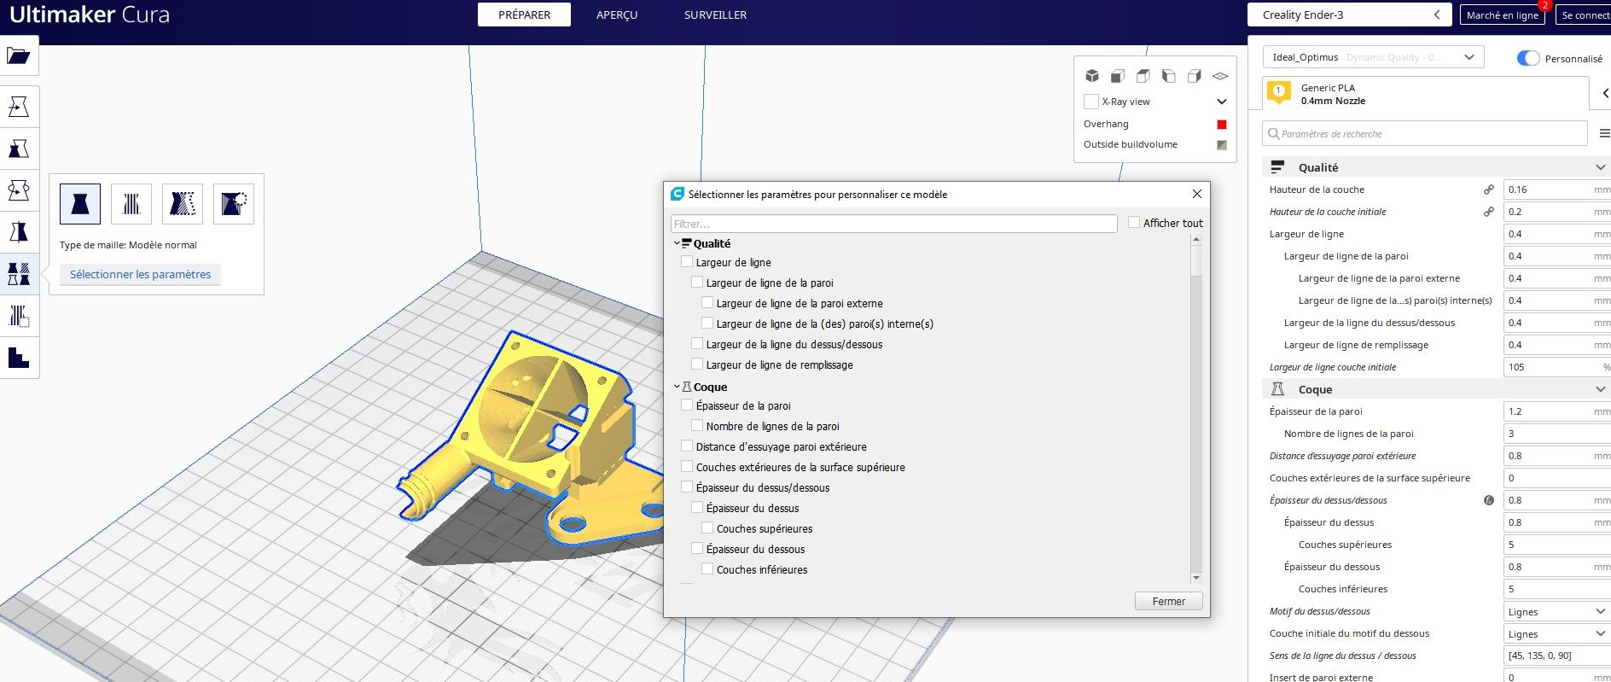
Task: Toggle the Personnalisé switch
Action: click(1528, 58)
